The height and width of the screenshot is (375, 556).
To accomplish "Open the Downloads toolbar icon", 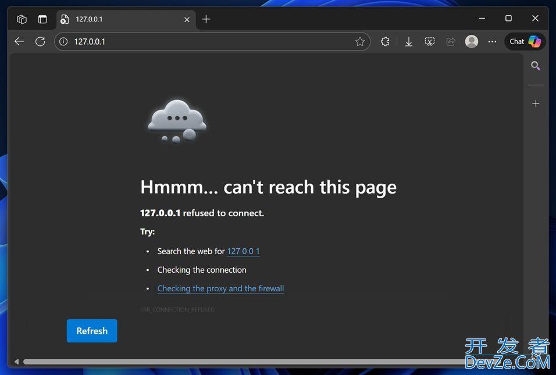I will 409,41.
